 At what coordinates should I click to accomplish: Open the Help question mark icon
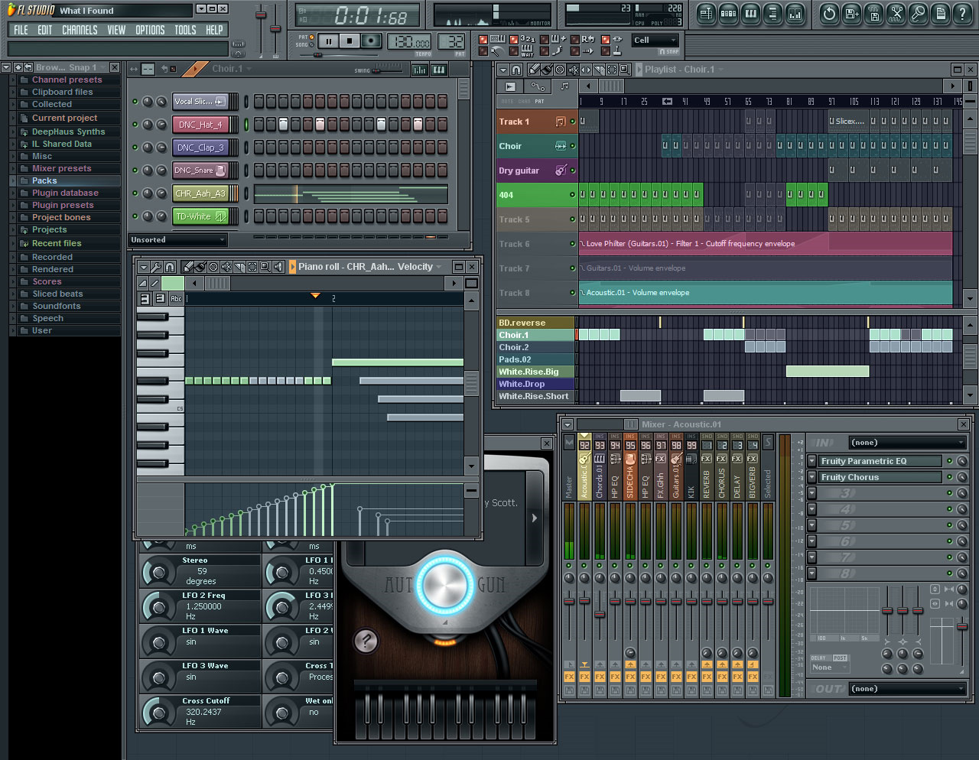[x=961, y=14]
